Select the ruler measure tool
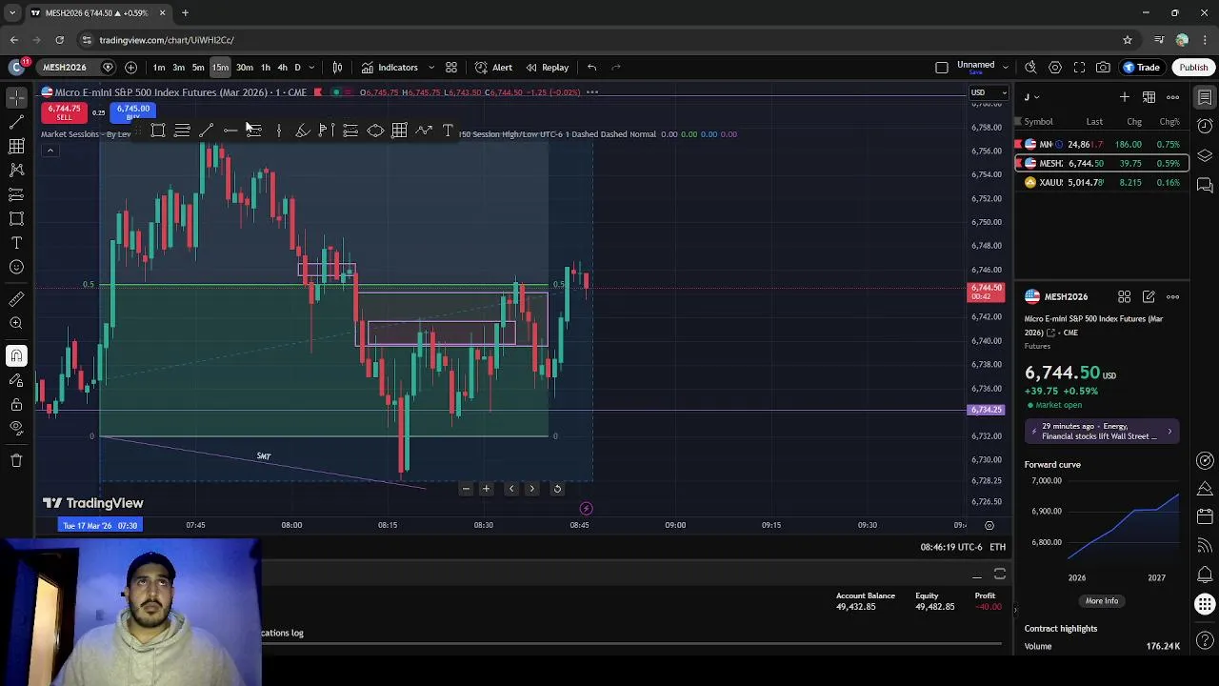 [16, 299]
